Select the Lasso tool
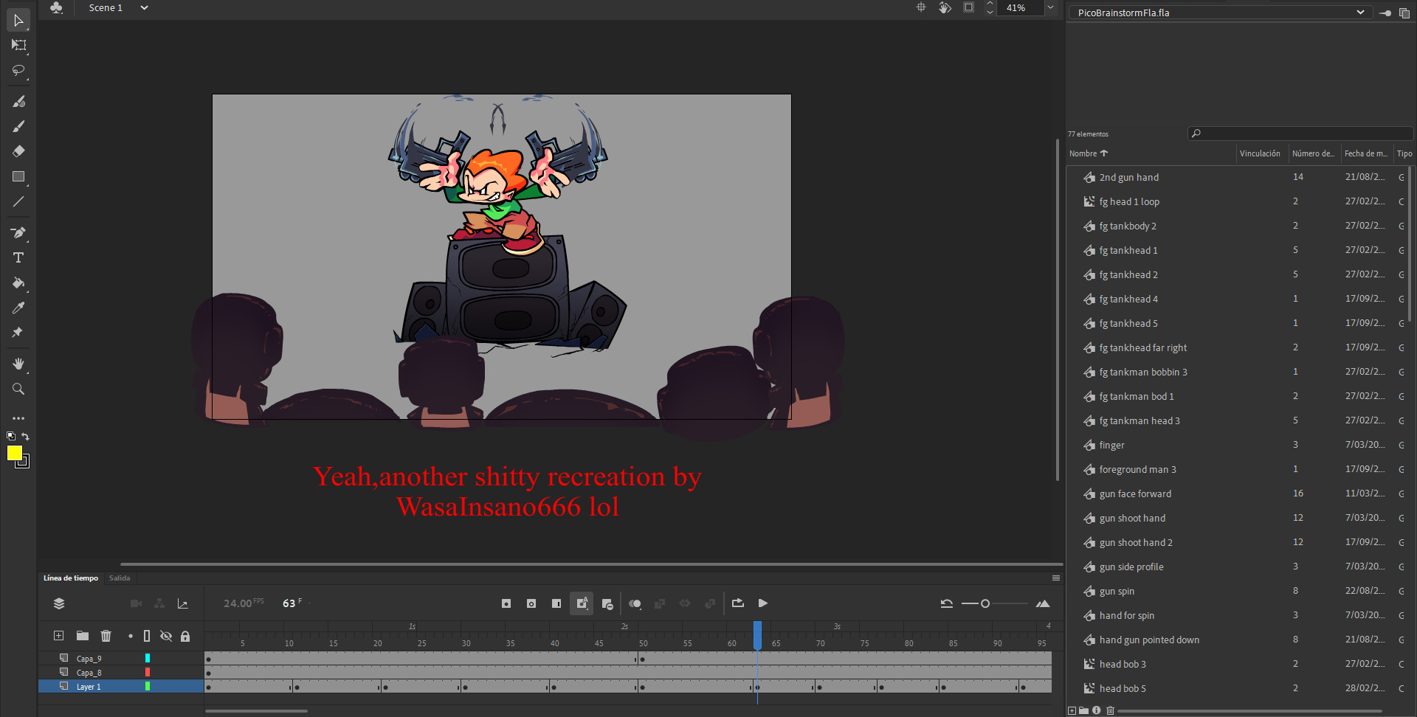 click(18, 71)
